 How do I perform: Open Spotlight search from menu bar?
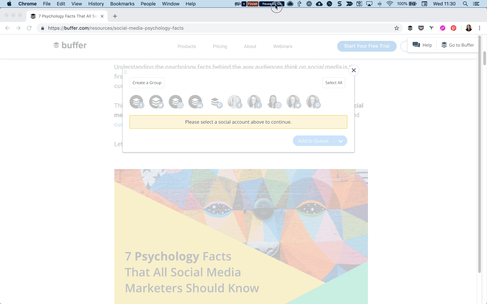(465, 4)
